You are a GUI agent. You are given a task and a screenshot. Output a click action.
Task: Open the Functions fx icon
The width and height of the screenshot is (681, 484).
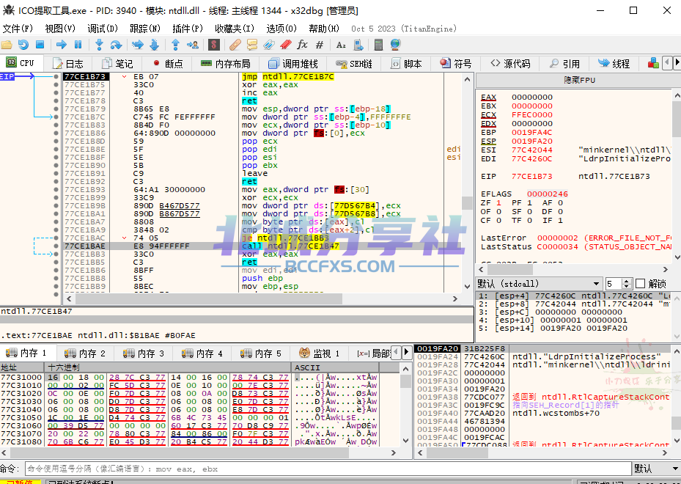(302, 44)
